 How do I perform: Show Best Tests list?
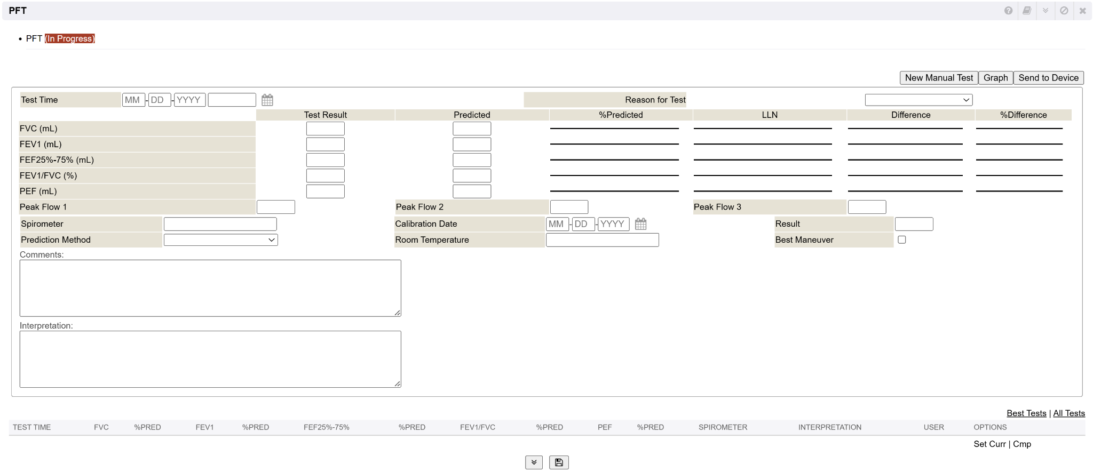click(1026, 413)
